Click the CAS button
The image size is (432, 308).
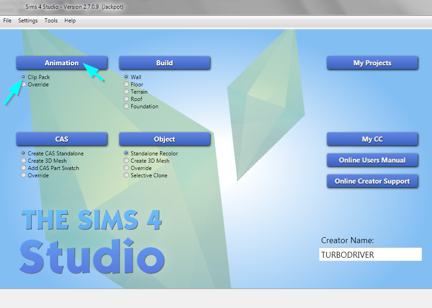click(62, 139)
